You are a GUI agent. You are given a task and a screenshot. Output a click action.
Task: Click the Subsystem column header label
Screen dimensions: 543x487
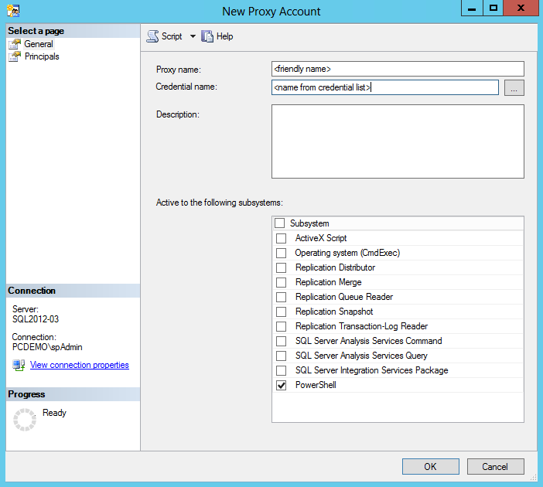click(x=309, y=223)
